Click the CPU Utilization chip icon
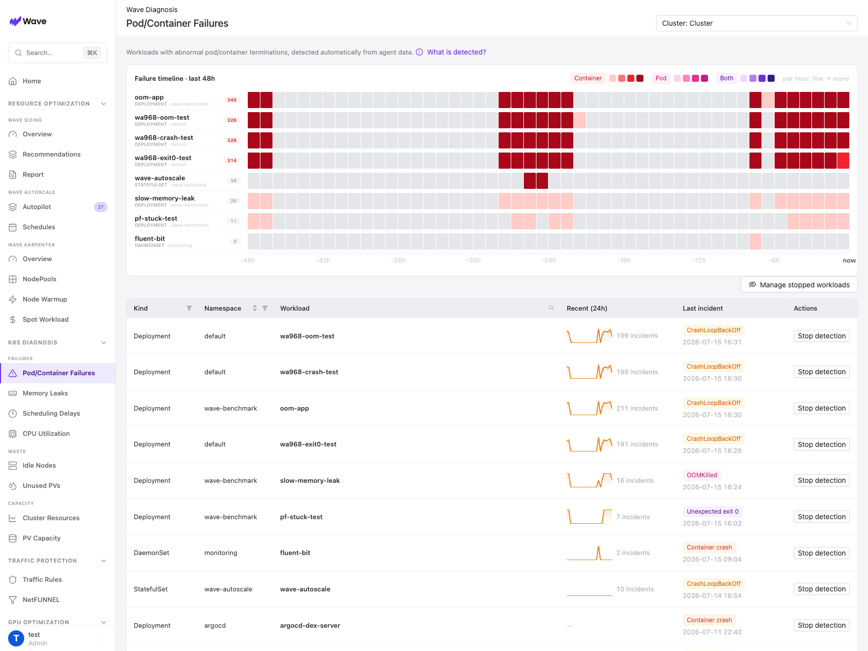Image resolution: width=868 pixels, height=651 pixels. [x=13, y=434]
